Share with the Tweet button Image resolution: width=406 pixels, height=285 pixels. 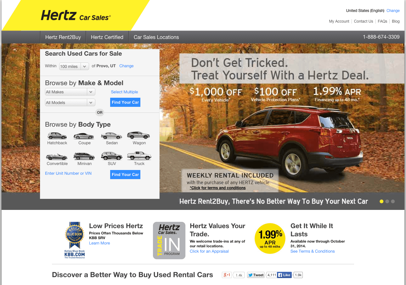tap(256, 275)
